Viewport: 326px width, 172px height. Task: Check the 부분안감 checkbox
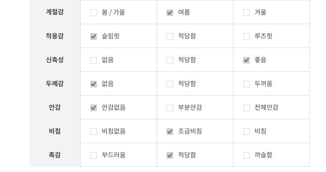(x=170, y=108)
